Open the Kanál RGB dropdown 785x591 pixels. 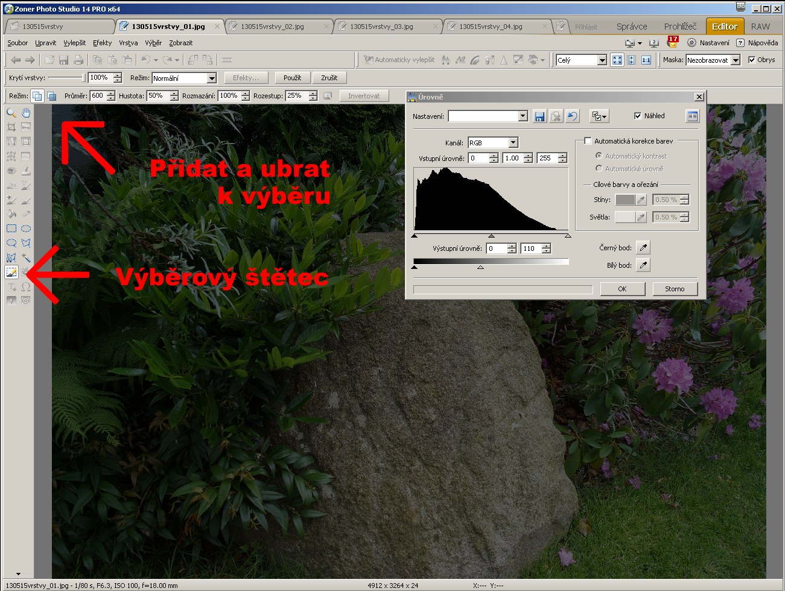point(513,143)
